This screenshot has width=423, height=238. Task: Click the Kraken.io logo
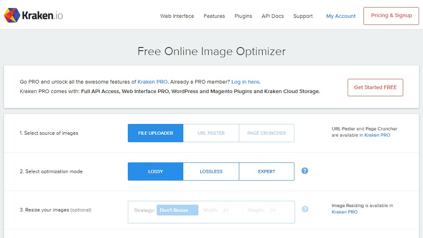(33, 15)
